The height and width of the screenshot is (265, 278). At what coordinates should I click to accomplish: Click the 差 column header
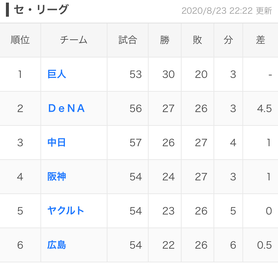[x=261, y=40]
